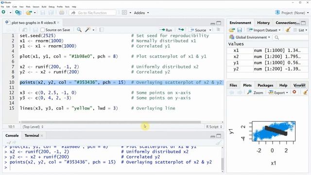Close the Terminal tab
This screenshot has width=311, height=175.
tap(42, 136)
